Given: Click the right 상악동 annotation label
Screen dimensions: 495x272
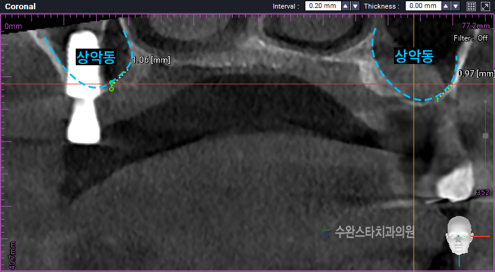Looking at the screenshot, I should tap(414, 56).
